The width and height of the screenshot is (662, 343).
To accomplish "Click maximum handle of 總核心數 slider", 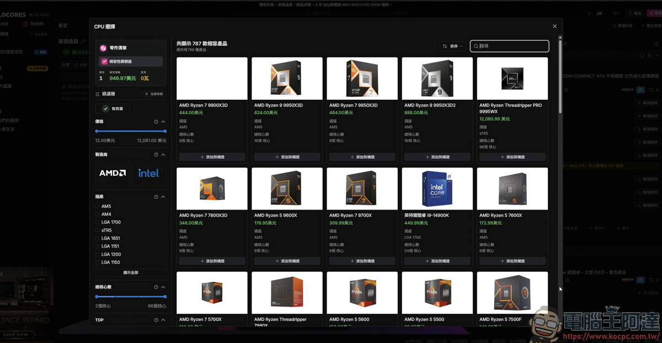I will [165, 297].
